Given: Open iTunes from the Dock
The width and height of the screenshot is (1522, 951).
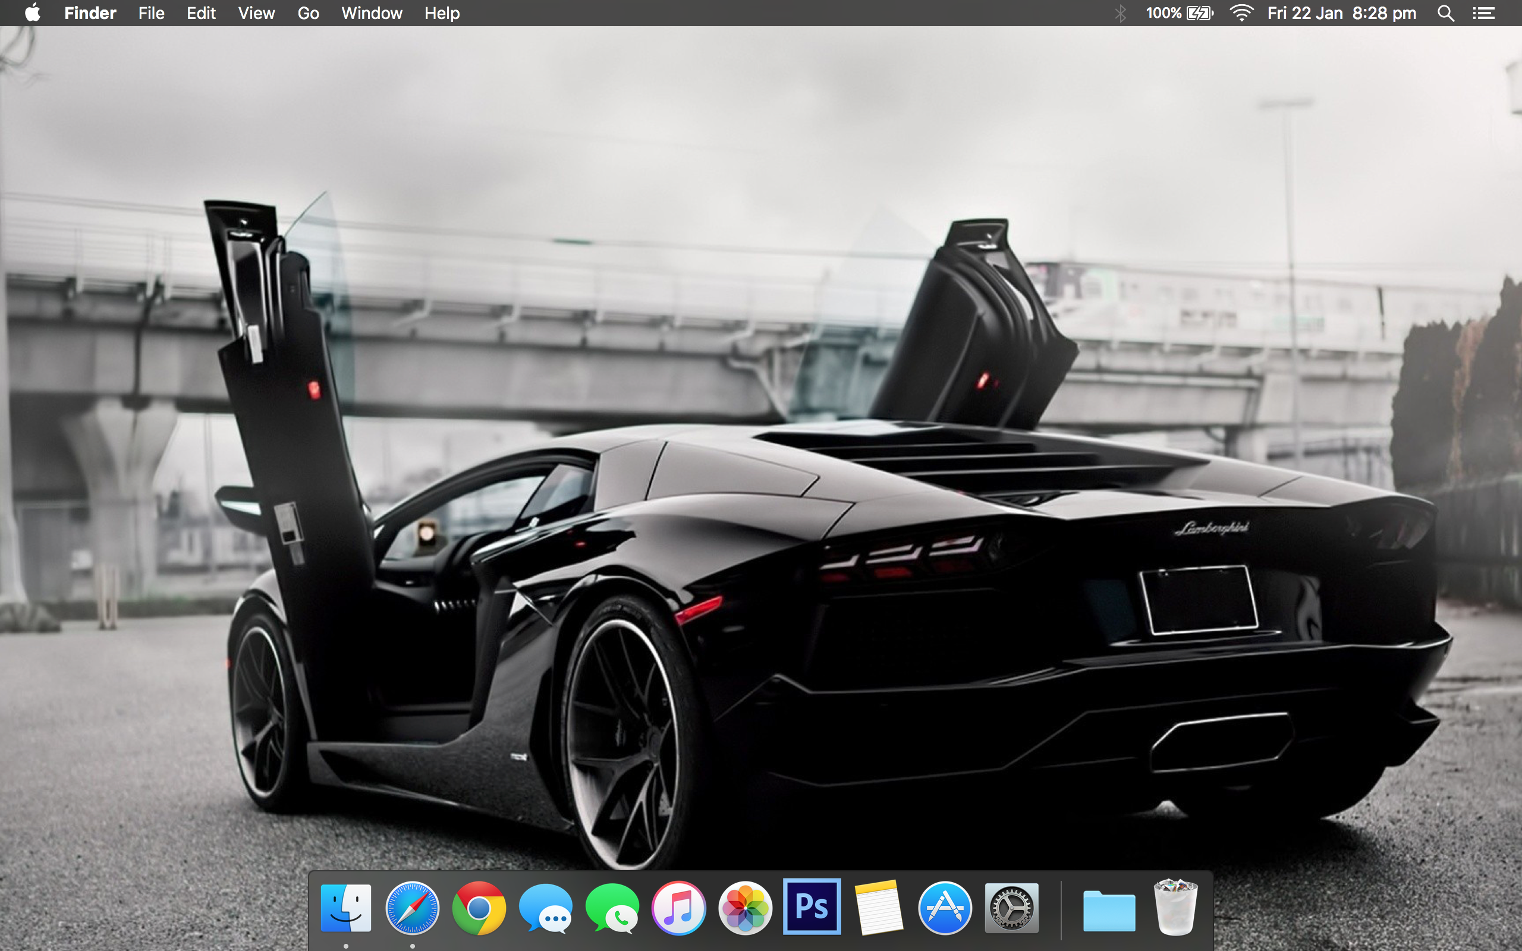Looking at the screenshot, I should (678, 908).
